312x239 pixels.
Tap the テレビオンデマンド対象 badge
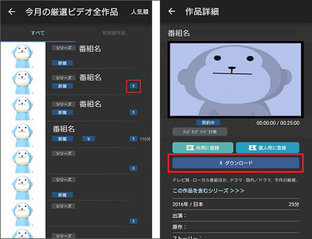pos(193,132)
